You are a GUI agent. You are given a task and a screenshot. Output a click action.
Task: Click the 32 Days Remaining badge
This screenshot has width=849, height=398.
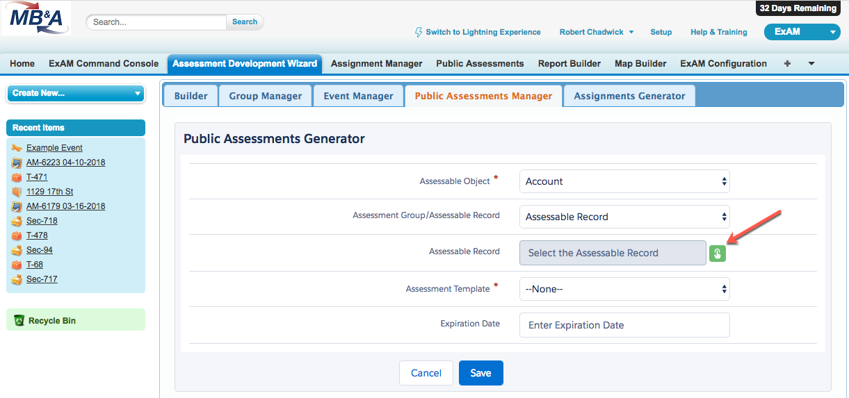[798, 8]
